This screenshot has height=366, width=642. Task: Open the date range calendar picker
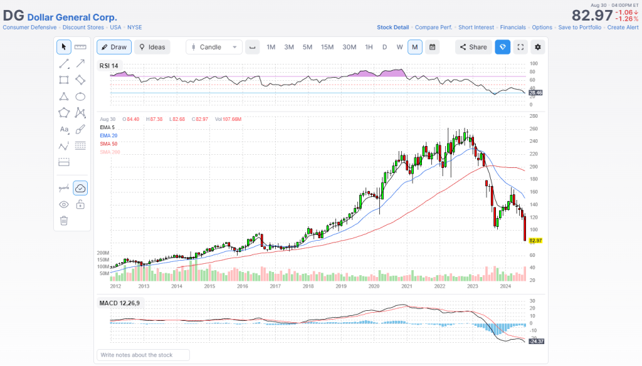pyautogui.click(x=433, y=47)
